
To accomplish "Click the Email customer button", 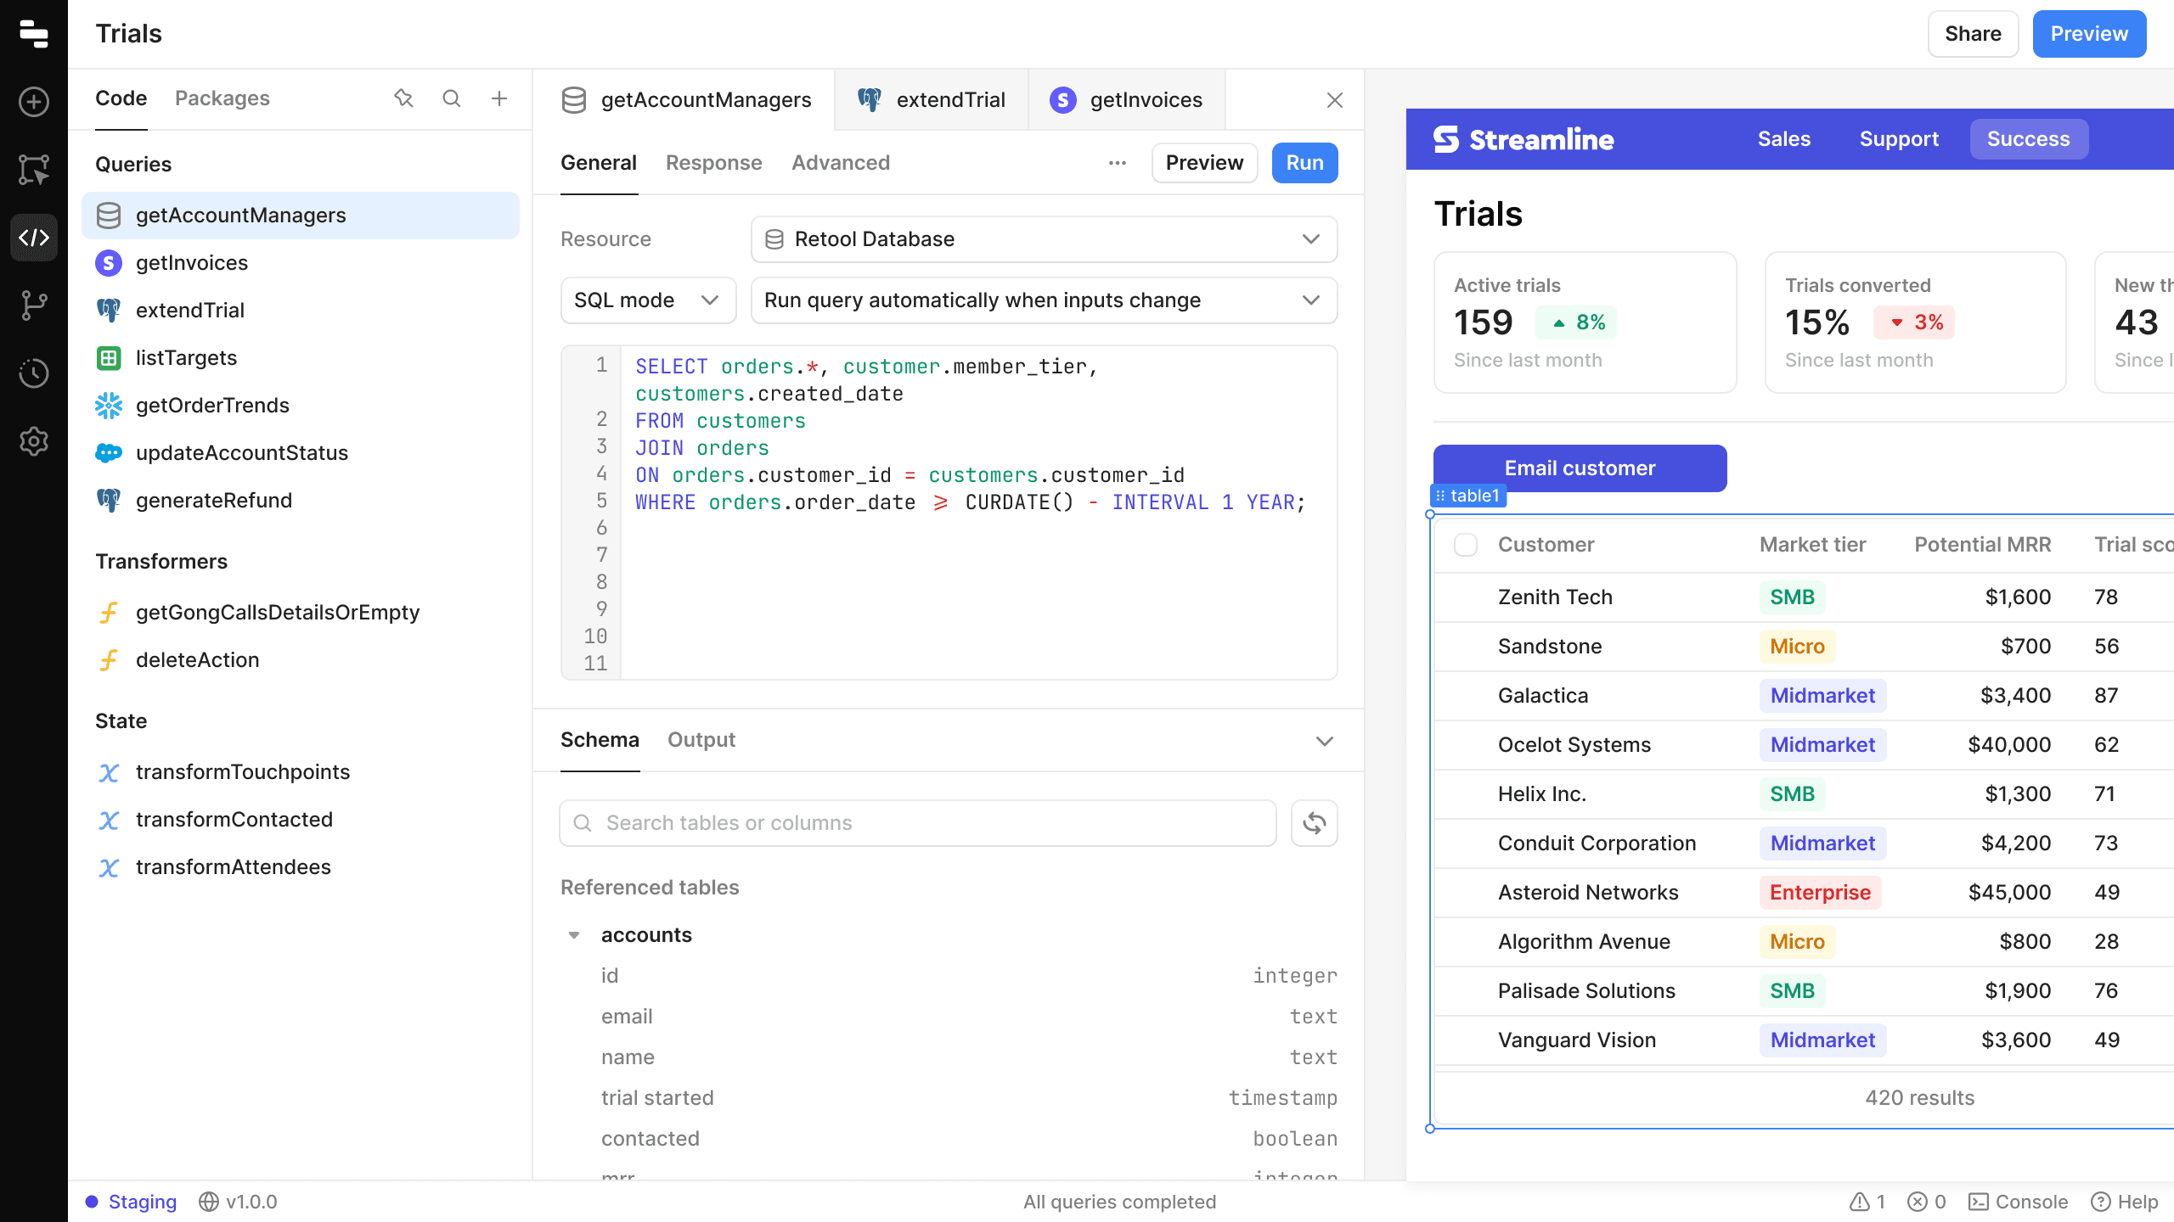I will 1580,468.
